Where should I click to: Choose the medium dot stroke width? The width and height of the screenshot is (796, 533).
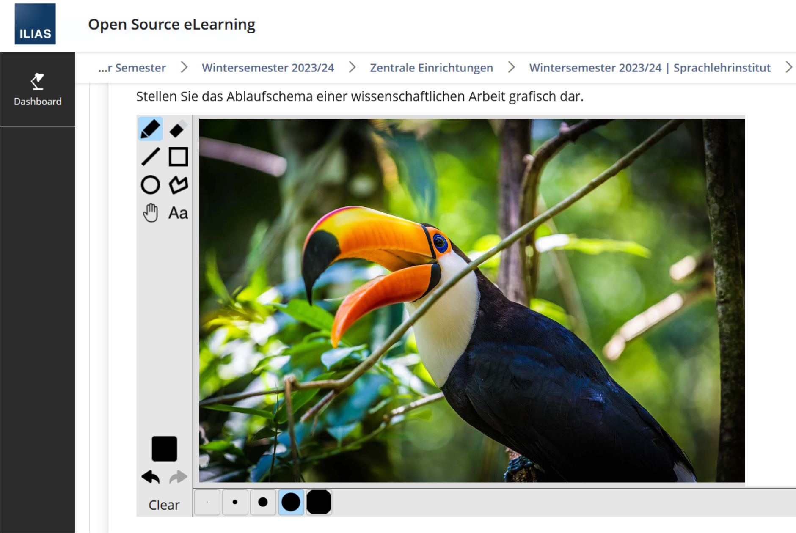tap(263, 502)
